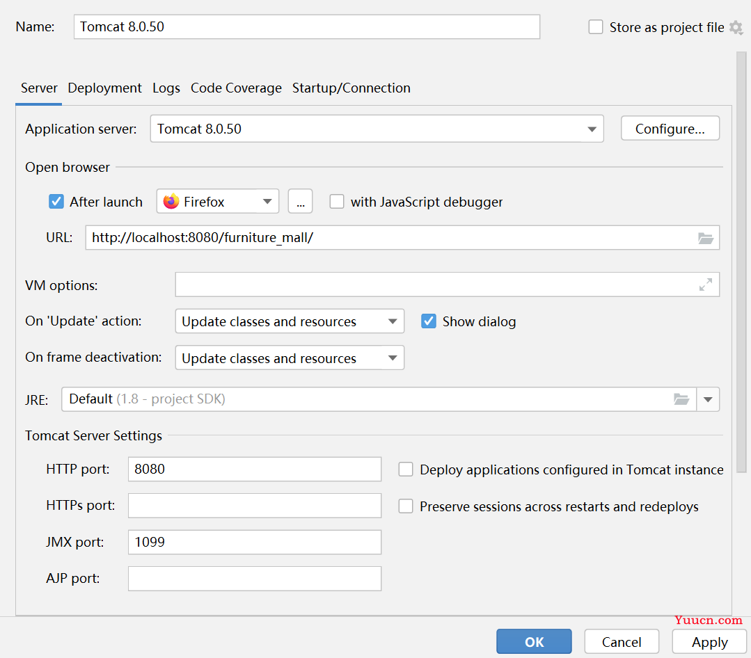Screen dimensions: 751x658
Task: Click the ellipsis browser button
Action: (300, 202)
